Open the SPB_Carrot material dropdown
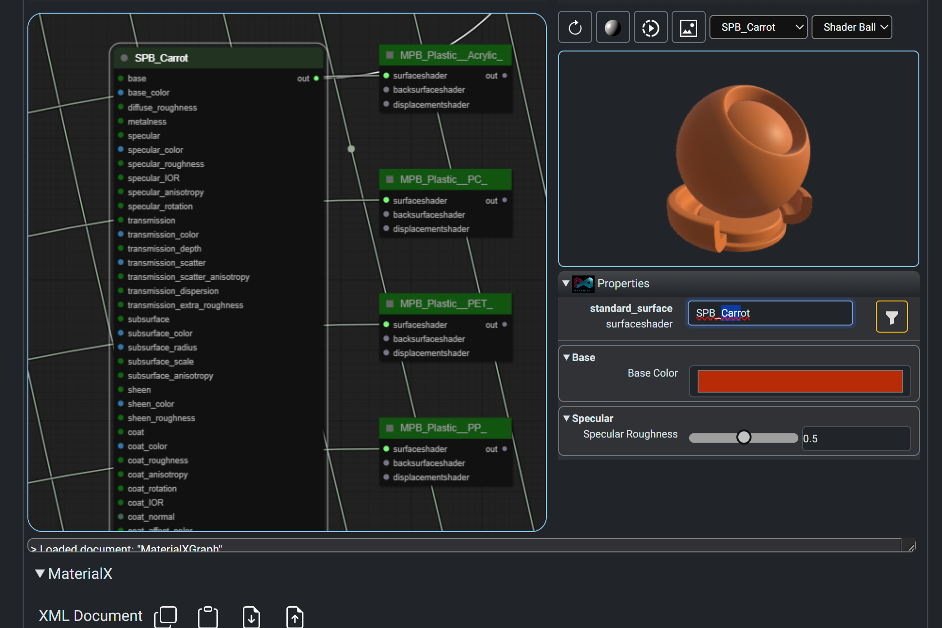The height and width of the screenshot is (628, 942). coord(758,27)
